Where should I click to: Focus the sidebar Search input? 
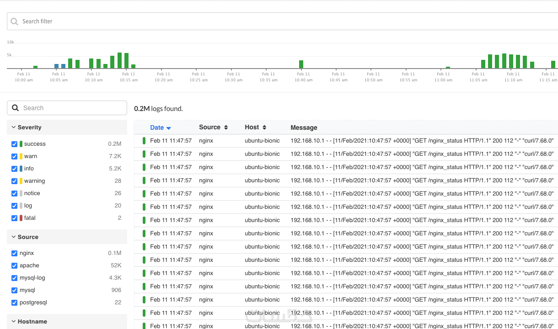point(67,108)
